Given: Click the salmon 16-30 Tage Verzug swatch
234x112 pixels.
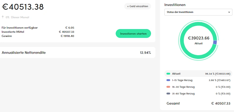Looking at the screenshot, I should tap(168, 87).
